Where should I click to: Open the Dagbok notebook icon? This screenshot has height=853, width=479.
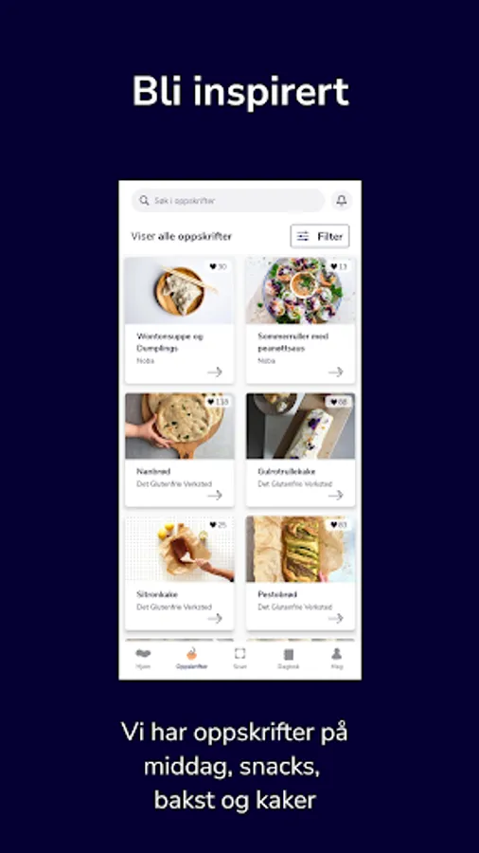pos(289,654)
